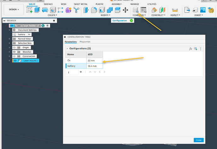Viewport: 217px width, 149px height.
Task: Click the green Configuration confirm checkmark
Action: pos(131,20)
